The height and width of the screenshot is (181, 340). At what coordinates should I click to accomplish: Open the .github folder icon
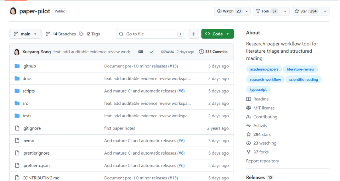17,66
